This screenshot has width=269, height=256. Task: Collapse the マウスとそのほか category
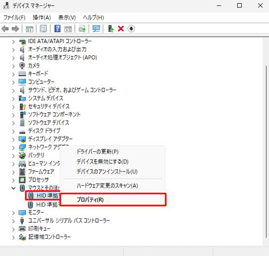click(13, 188)
